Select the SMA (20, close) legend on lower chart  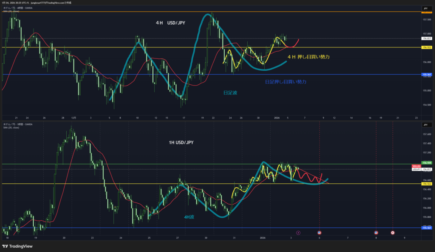coord(12,127)
